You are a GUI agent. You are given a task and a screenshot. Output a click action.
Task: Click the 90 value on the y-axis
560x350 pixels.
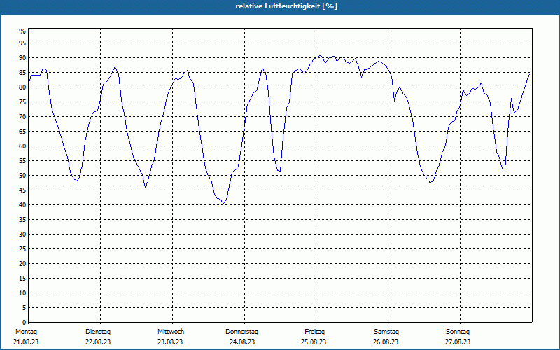[x=22, y=58]
